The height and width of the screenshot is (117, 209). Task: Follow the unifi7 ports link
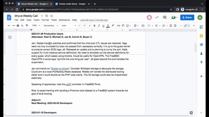[68, 84]
